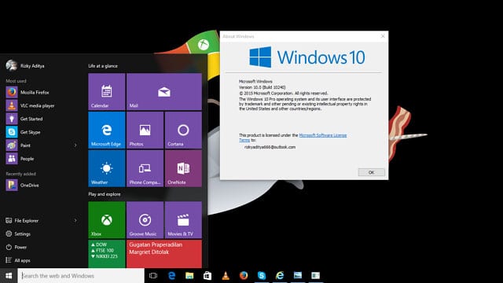Open the Xbox tile
The image size is (503, 283).
[107, 220]
